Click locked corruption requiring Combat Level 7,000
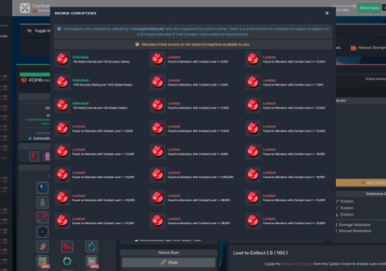Screen dimensions: 386x271 pyautogui.click(x=253, y=82)
